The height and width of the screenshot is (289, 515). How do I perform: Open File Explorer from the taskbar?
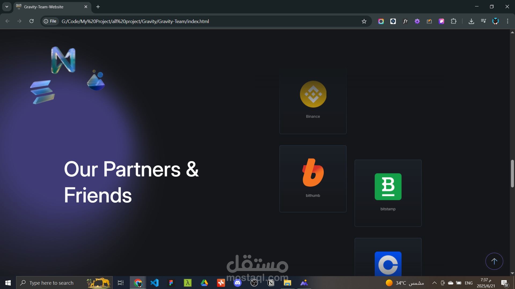click(288, 283)
